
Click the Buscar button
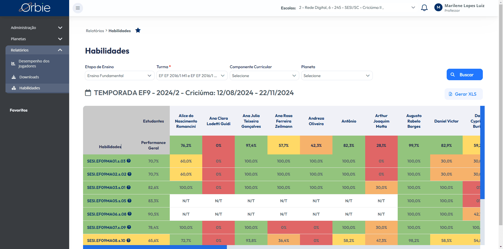coord(464,74)
